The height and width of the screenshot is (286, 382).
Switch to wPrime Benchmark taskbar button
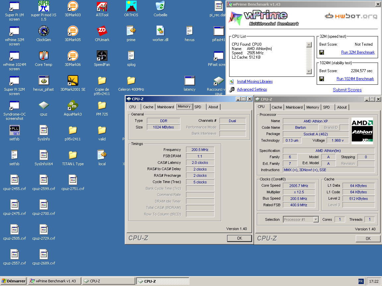(x=55, y=281)
